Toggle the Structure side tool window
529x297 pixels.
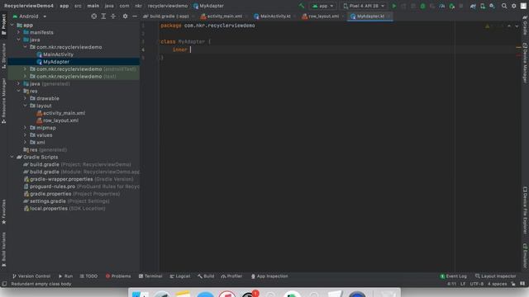(3, 56)
